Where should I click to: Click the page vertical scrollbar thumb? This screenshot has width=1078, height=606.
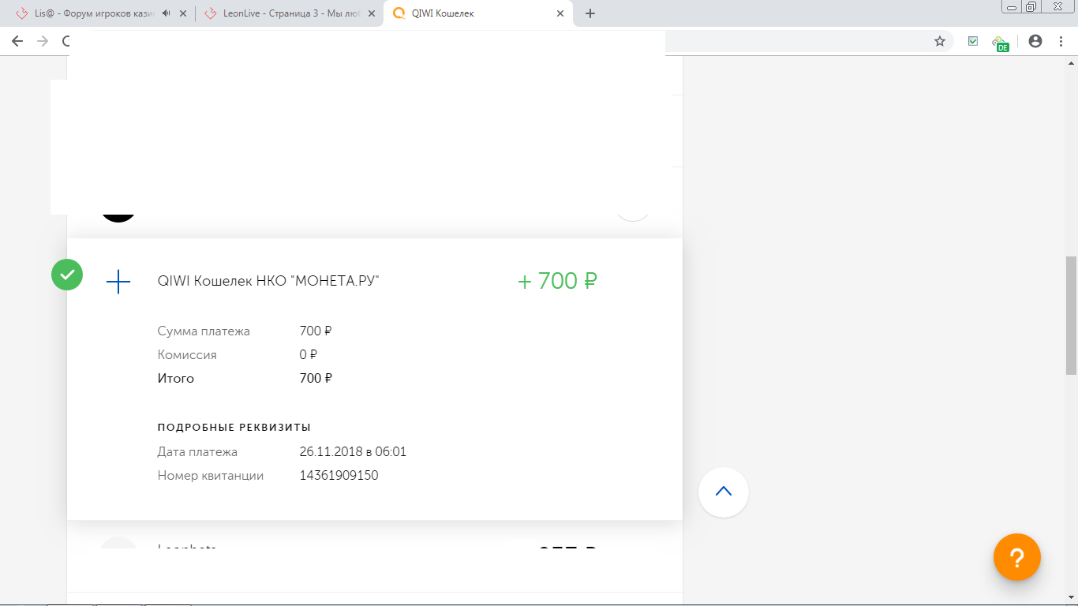point(1071,316)
